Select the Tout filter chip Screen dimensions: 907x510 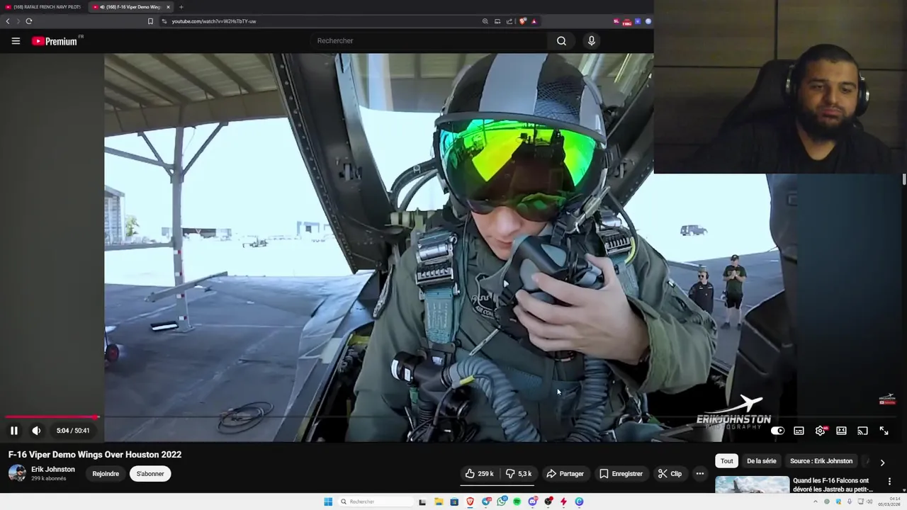click(727, 461)
